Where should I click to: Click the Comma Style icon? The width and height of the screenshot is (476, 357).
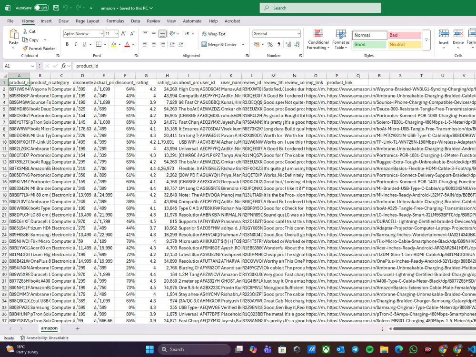click(x=278, y=45)
